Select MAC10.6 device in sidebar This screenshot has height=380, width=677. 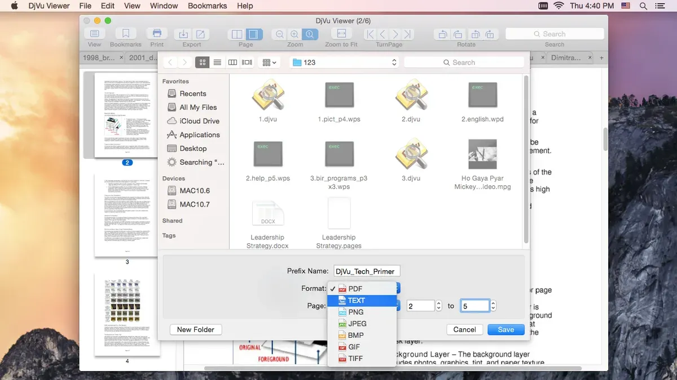click(x=194, y=191)
